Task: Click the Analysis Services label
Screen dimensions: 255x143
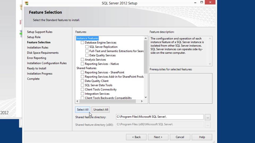Action: click(95, 60)
